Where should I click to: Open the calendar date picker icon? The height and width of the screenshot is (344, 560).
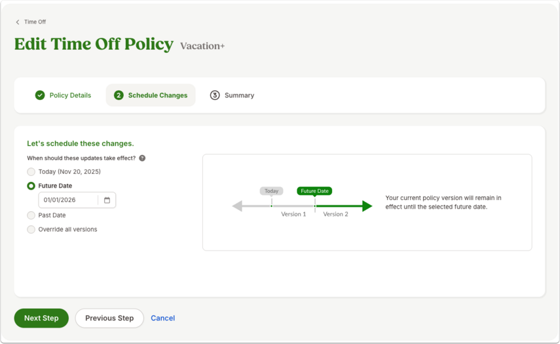tap(107, 200)
